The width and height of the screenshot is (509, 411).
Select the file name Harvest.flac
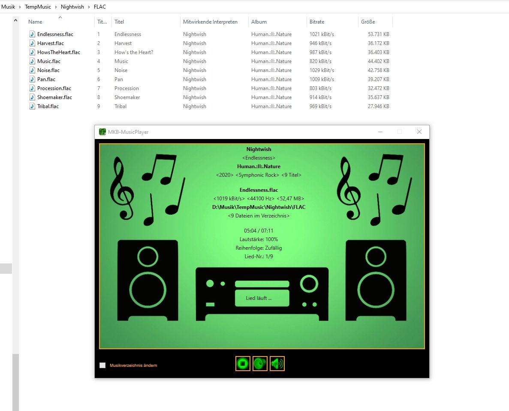pos(51,43)
